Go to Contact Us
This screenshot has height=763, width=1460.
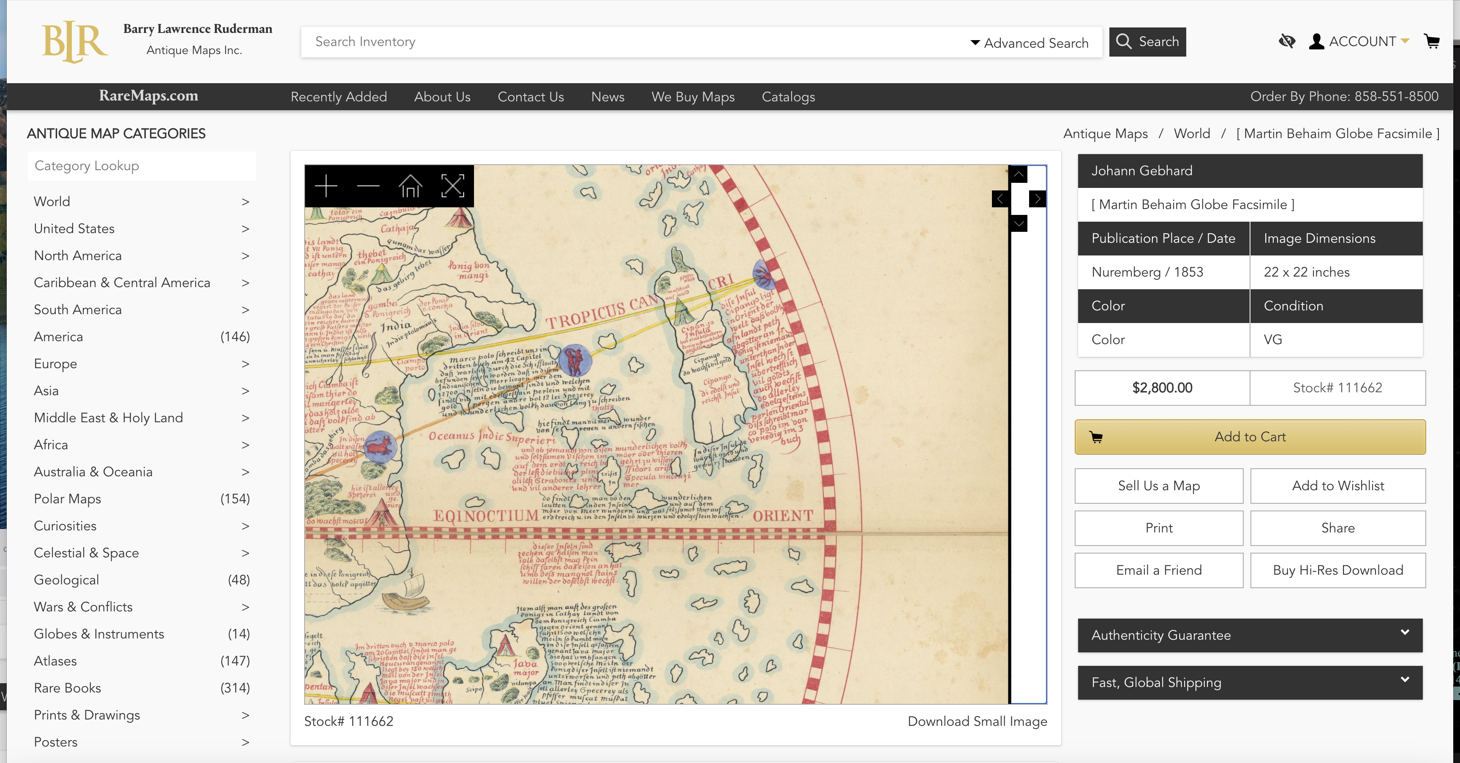(531, 97)
